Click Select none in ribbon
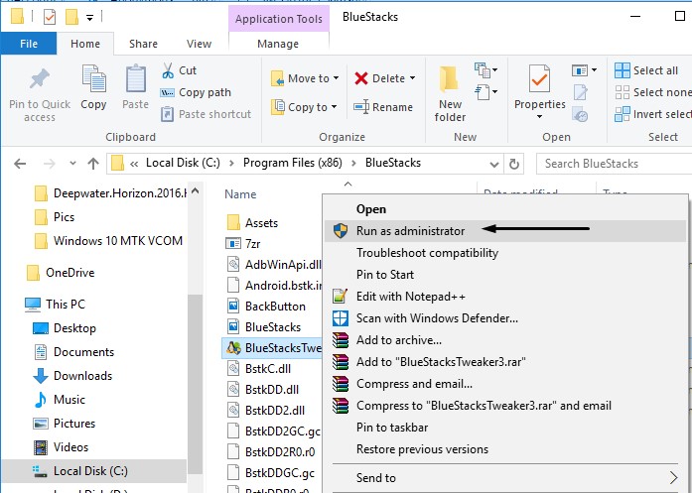Image resolution: width=692 pixels, height=493 pixels. pyautogui.click(x=652, y=92)
